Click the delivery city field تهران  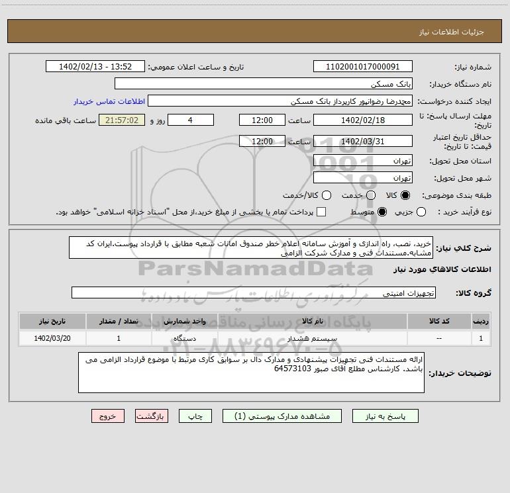tap(363, 178)
